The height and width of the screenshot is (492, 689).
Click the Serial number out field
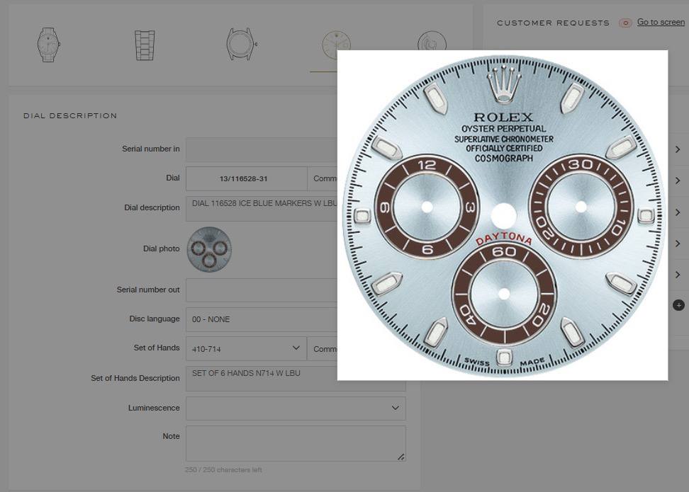262,290
